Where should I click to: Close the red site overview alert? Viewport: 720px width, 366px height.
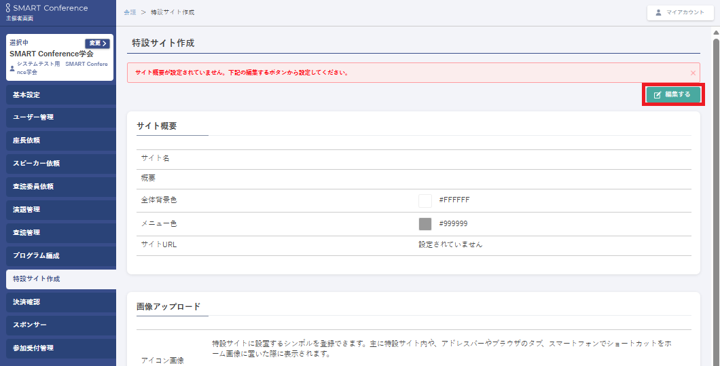(693, 73)
